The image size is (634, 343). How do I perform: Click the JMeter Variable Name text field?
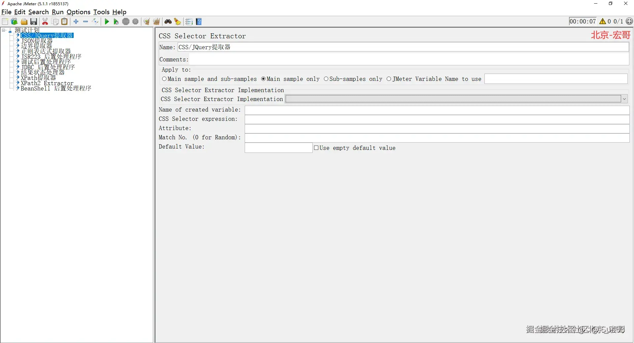click(556, 79)
